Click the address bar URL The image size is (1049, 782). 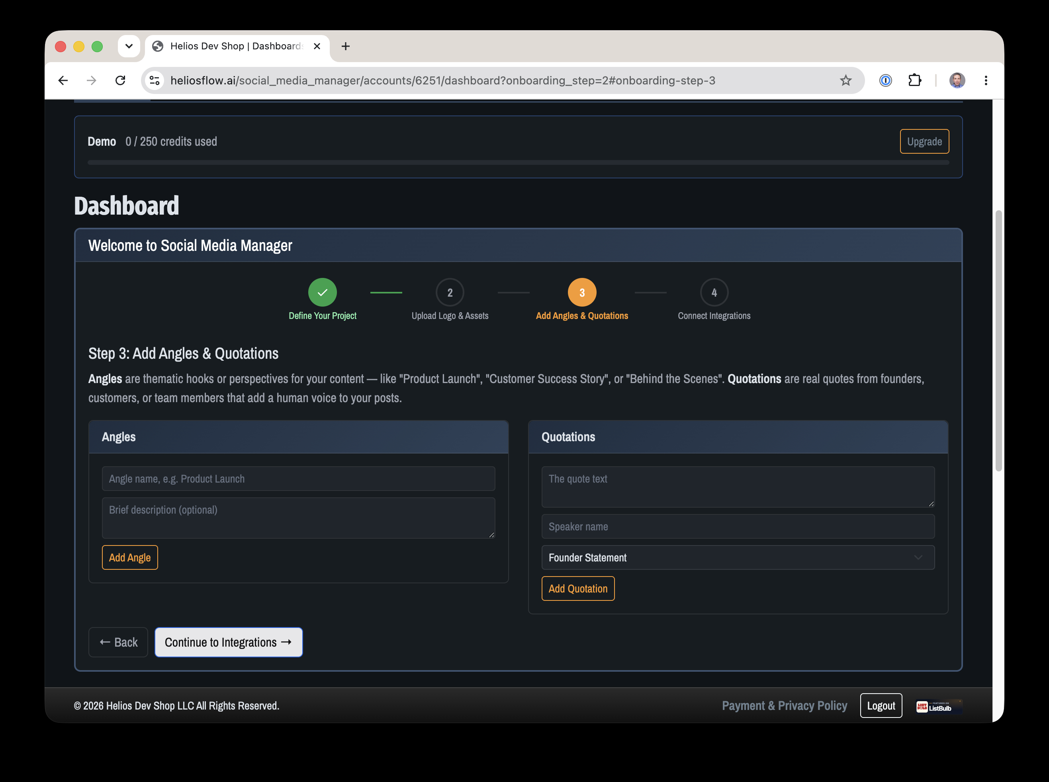tap(442, 80)
